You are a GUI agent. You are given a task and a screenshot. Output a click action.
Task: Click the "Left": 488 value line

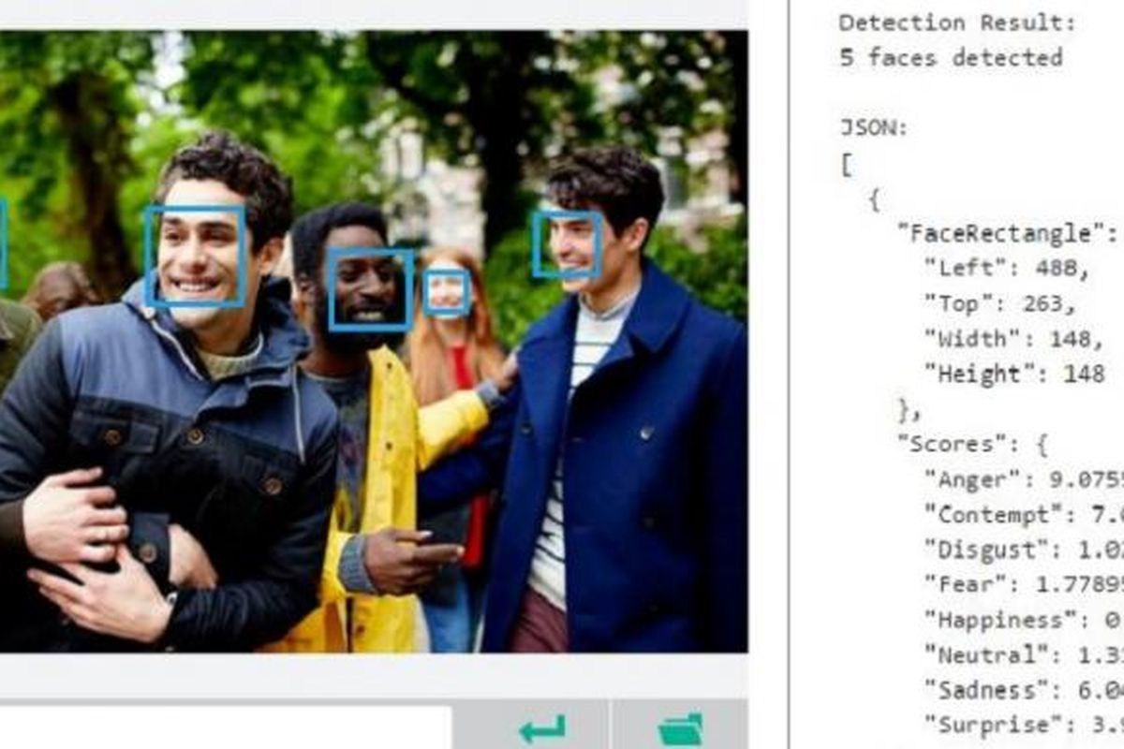tap(1007, 269)
